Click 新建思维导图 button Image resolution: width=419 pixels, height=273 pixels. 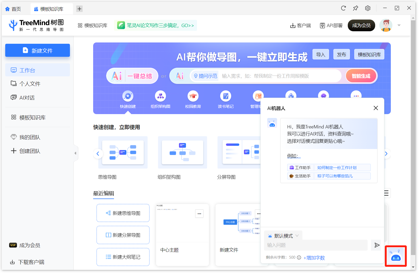click(x=123, y=213)
